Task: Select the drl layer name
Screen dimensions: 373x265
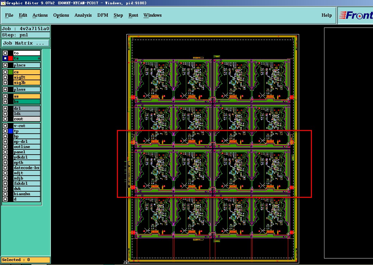Action: coord(27,108)
